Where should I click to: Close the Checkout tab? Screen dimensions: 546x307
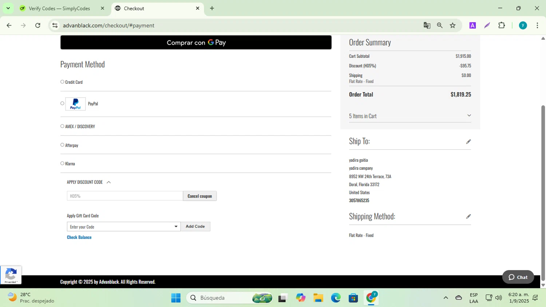[x=198, y=8]
